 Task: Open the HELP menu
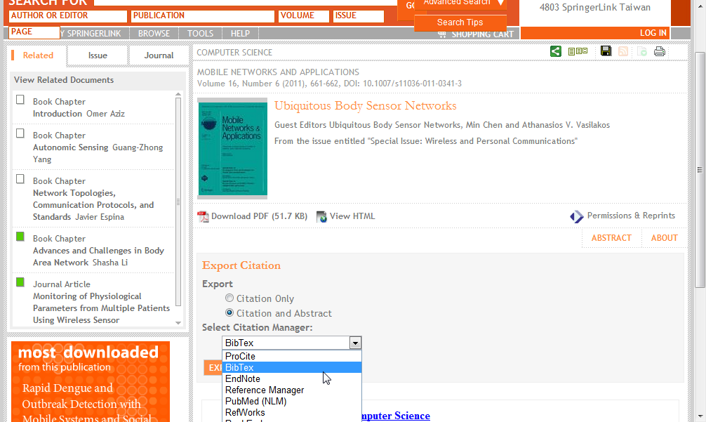(240, 34)
